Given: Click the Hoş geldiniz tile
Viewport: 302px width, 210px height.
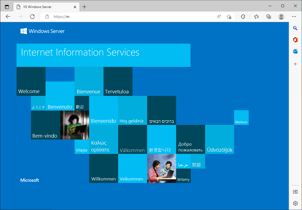Looking at the screenshot, I should point(133,110).
